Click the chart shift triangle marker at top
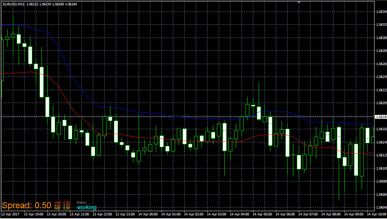387x219 pixels. [x=299, y=2]
